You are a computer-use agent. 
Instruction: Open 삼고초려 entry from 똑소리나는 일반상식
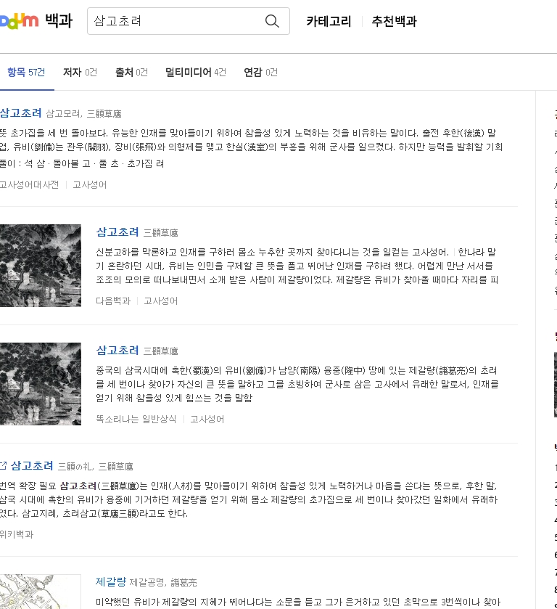point(117,350)
